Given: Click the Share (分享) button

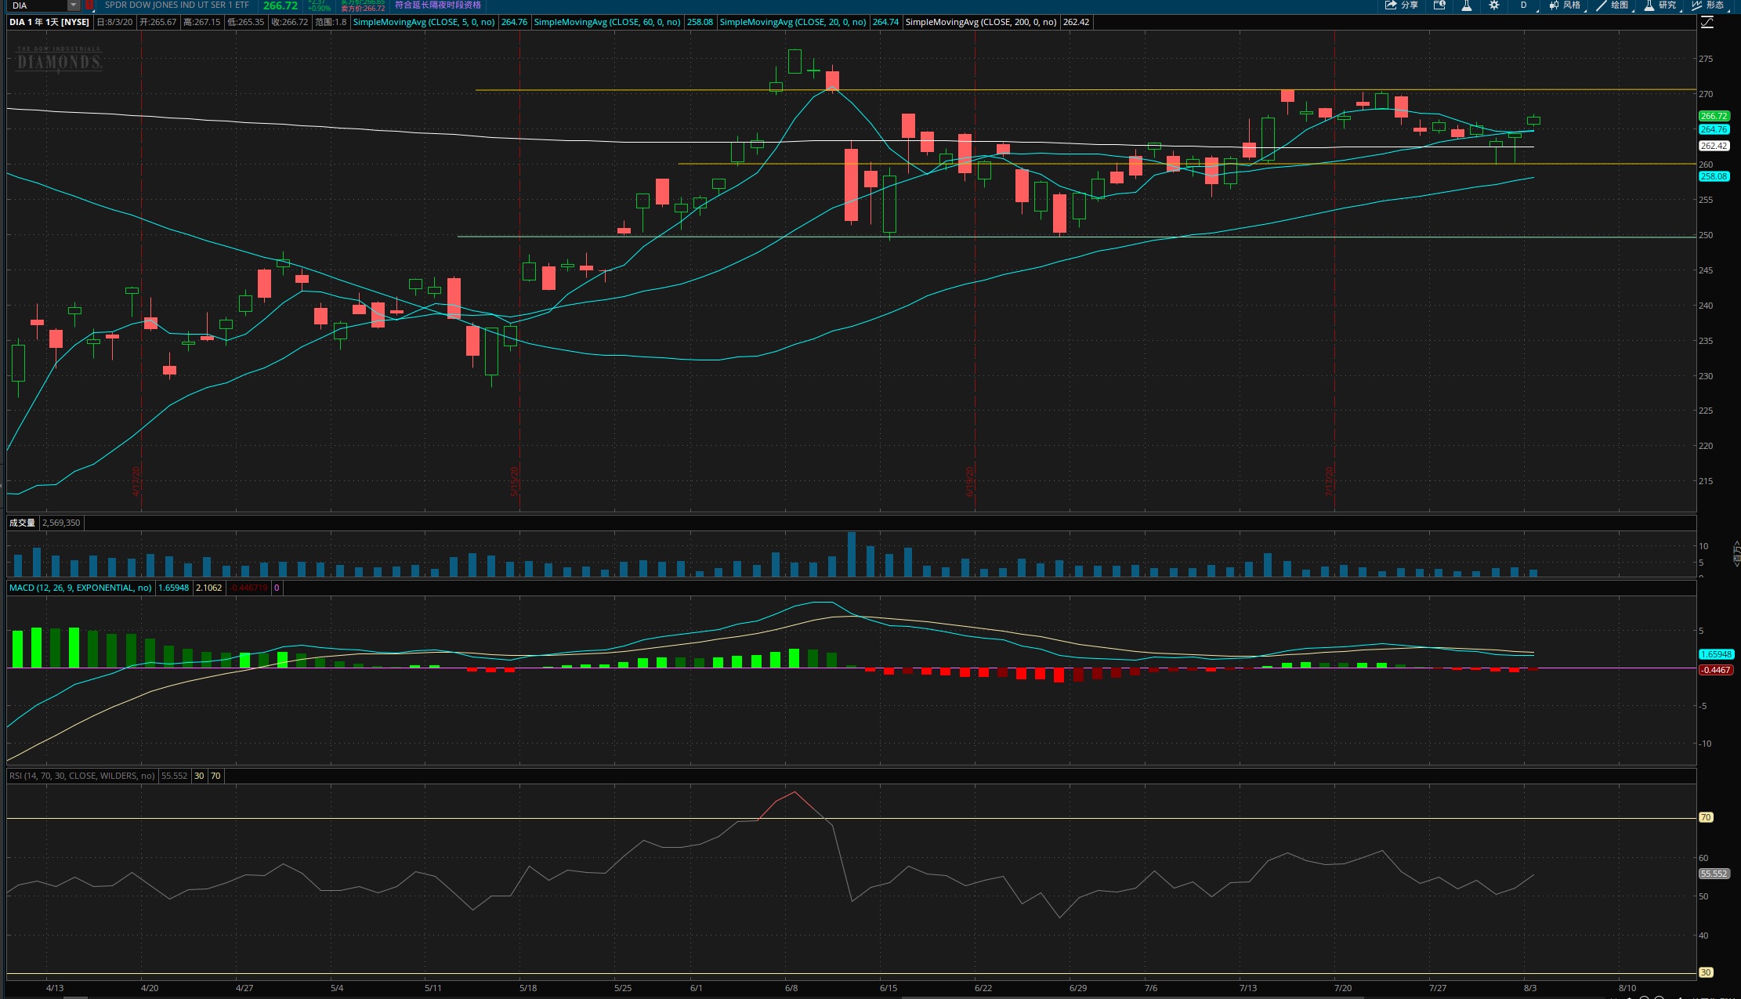Looking at the screenshot, I should [1402, 5].
